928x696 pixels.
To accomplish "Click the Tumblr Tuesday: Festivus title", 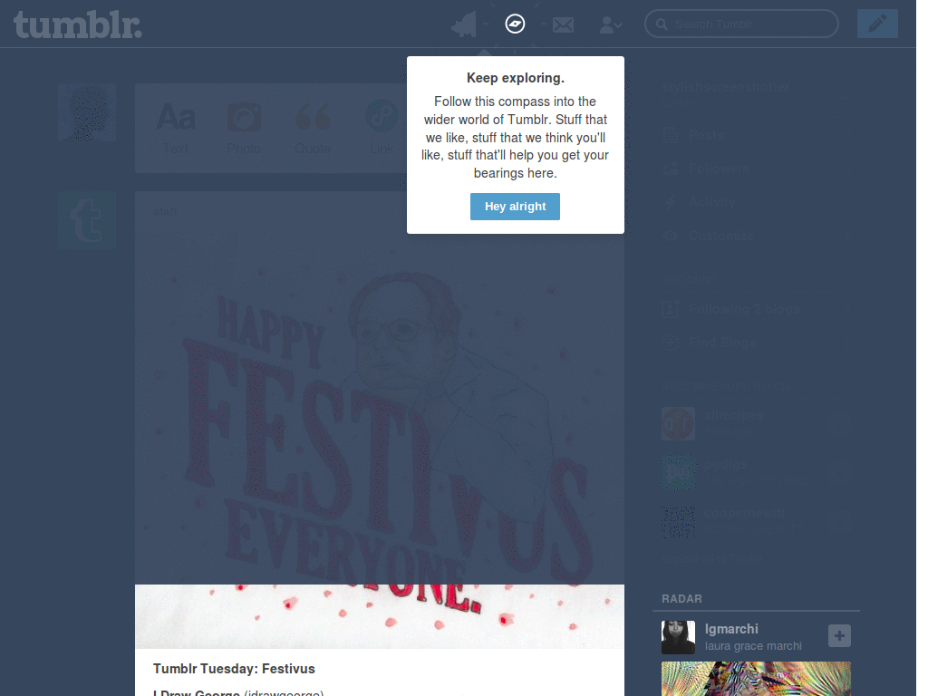I will pyautogui.click(x=234, y=669).
